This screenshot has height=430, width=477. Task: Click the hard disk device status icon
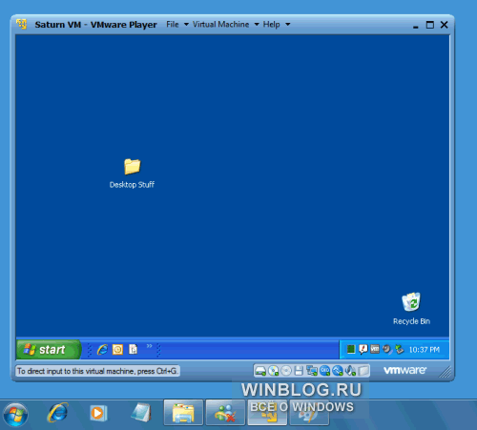tap(260, 371)
